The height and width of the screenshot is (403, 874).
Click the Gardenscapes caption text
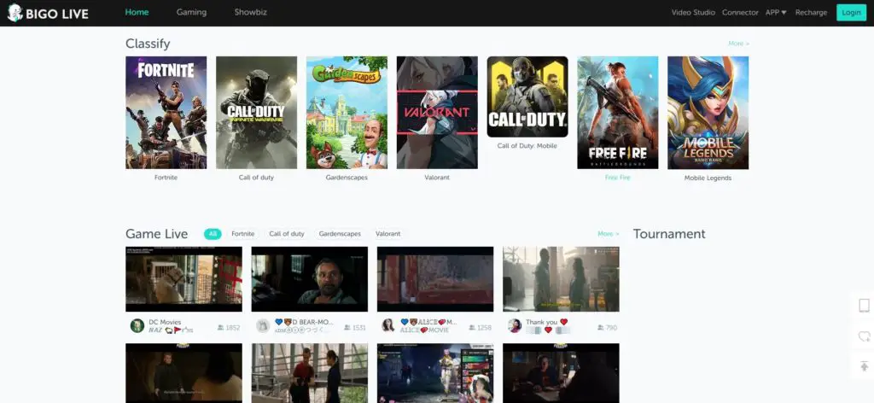click(347, 178)
